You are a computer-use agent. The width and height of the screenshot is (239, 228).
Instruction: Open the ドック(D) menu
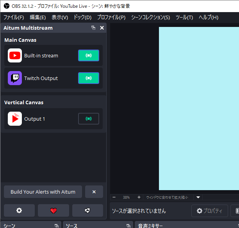click(82, 18)
